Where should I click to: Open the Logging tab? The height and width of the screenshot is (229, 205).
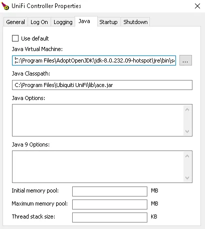(x=63, y=22)
